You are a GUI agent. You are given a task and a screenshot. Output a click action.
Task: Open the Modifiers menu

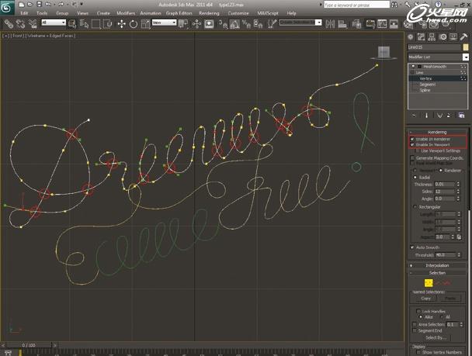point(126,13)
